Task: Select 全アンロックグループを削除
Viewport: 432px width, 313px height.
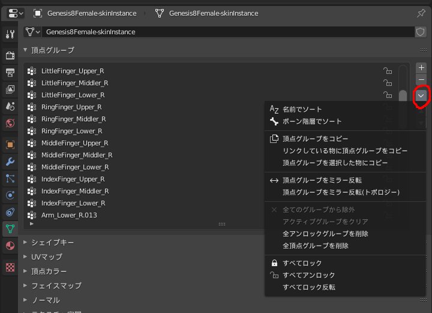Action: click(x=345, y=234)
